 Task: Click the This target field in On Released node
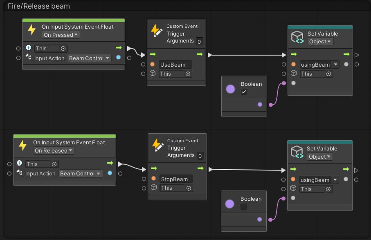click(x=42, y=164)
